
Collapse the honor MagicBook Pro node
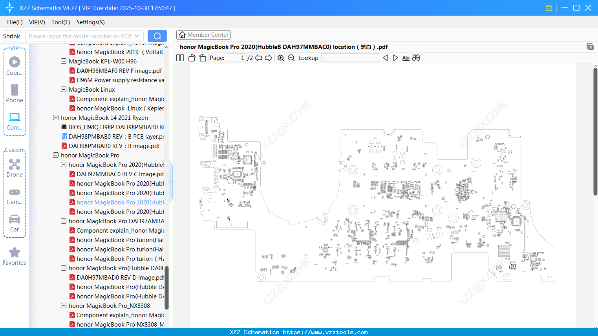[56, 155]
